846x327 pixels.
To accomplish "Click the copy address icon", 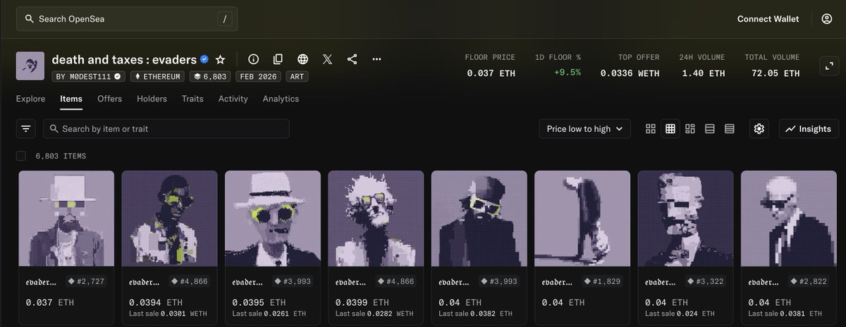I will click(278, 59).
